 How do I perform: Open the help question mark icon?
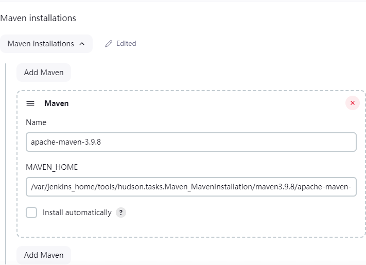pos(121,213)
